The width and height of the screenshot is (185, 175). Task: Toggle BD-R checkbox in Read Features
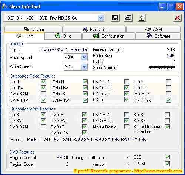pyautogui.click(x=168, y=82)
